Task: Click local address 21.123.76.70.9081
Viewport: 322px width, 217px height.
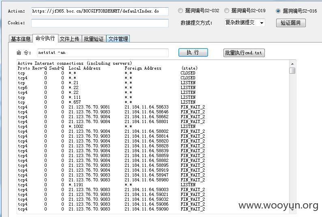Action: pos(89,107)
